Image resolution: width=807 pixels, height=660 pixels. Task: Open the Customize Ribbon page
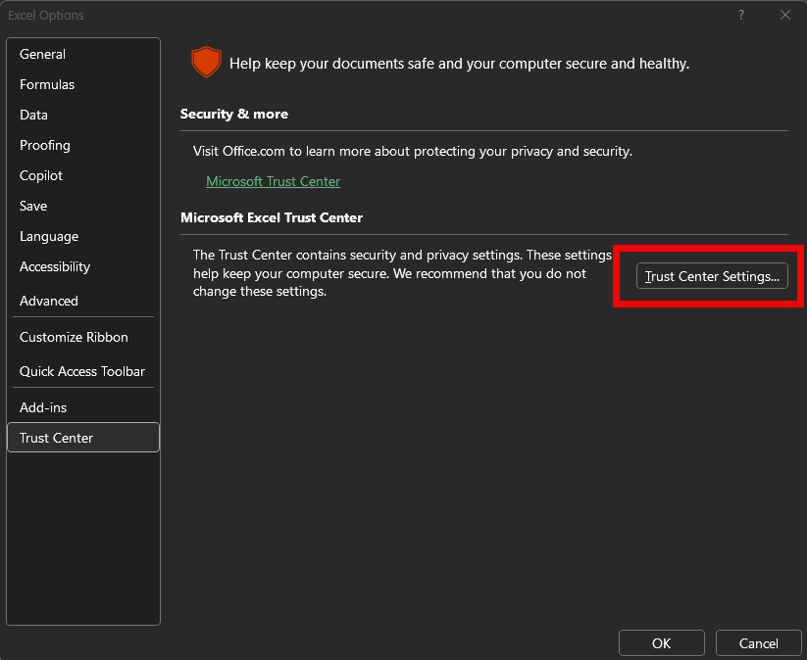pos(73,337)
